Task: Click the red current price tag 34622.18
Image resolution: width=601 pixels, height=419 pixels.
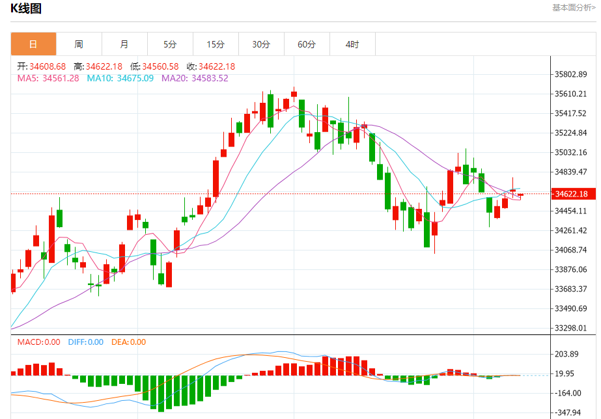Action: (572, 194)
